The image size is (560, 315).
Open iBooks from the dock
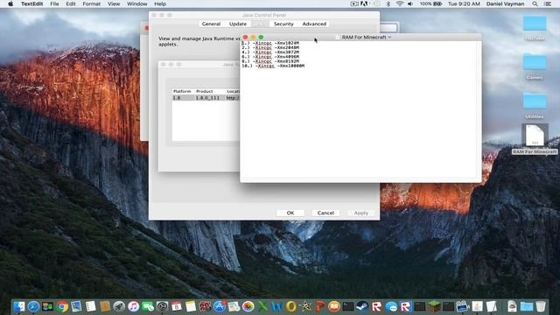334,306
